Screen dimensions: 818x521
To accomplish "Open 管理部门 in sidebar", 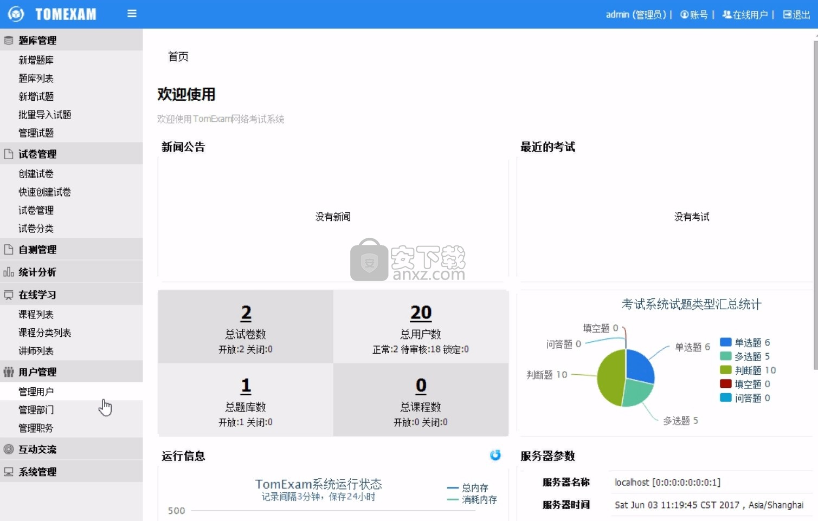I will coord(36,410).
